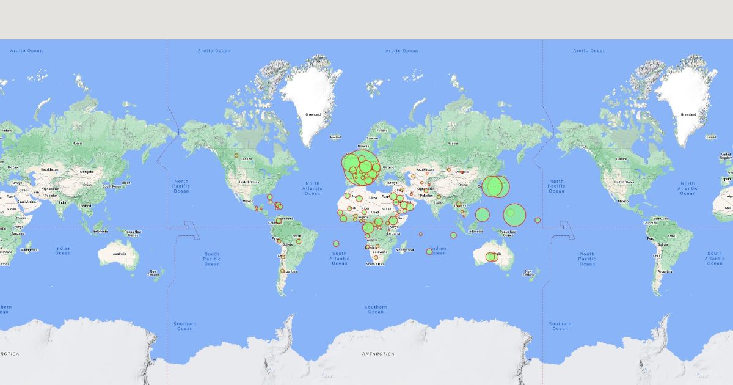The image size is (733, 385).
Task: Click the circle in the ocean west of Indonesia
Action: [x=453, y=235]
